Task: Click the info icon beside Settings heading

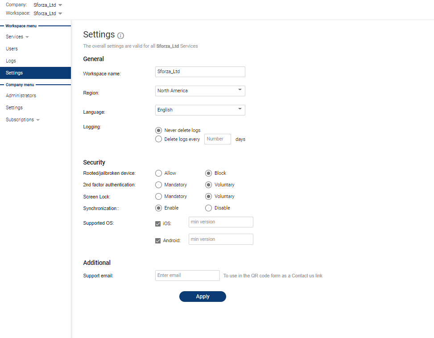Action: 120,36
